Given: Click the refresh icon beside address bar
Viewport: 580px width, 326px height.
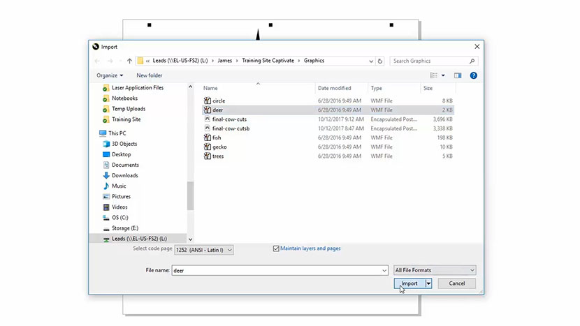Looking at the screenshot, I should coord(381,61).
